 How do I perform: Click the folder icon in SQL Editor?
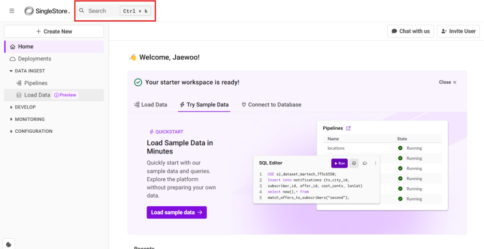(365, 163)
